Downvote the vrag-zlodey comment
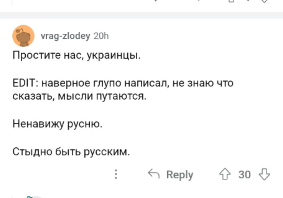283x198 pixels. coord(264,174)
